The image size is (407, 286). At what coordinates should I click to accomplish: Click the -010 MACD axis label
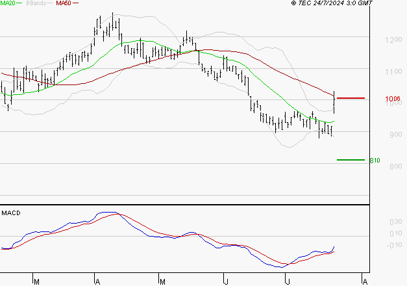(394, 245)
